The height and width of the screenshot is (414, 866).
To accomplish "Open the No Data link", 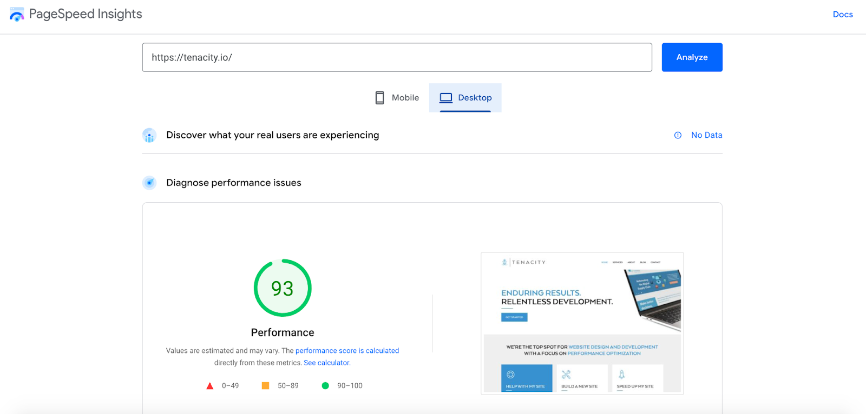I will coord(707,135).
